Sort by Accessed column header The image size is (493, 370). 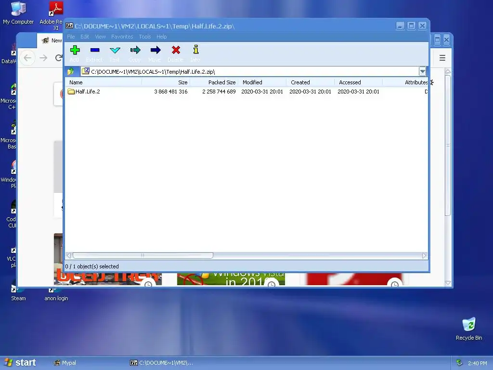358,82
